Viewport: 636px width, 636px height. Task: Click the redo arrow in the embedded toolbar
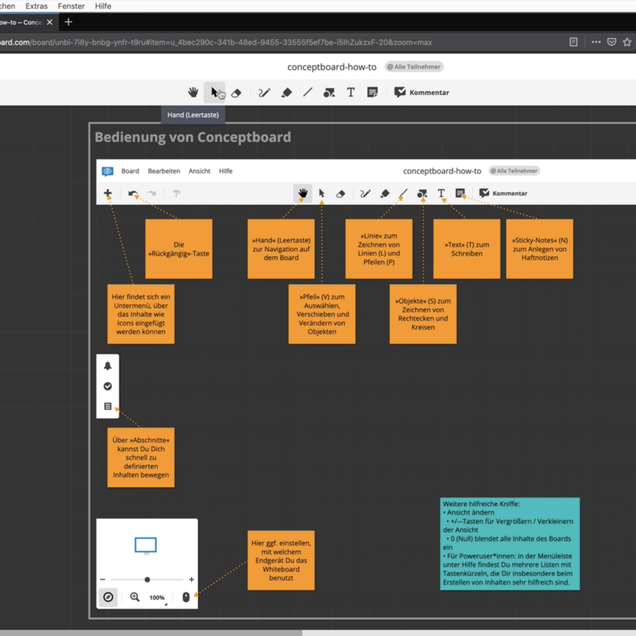152,194
